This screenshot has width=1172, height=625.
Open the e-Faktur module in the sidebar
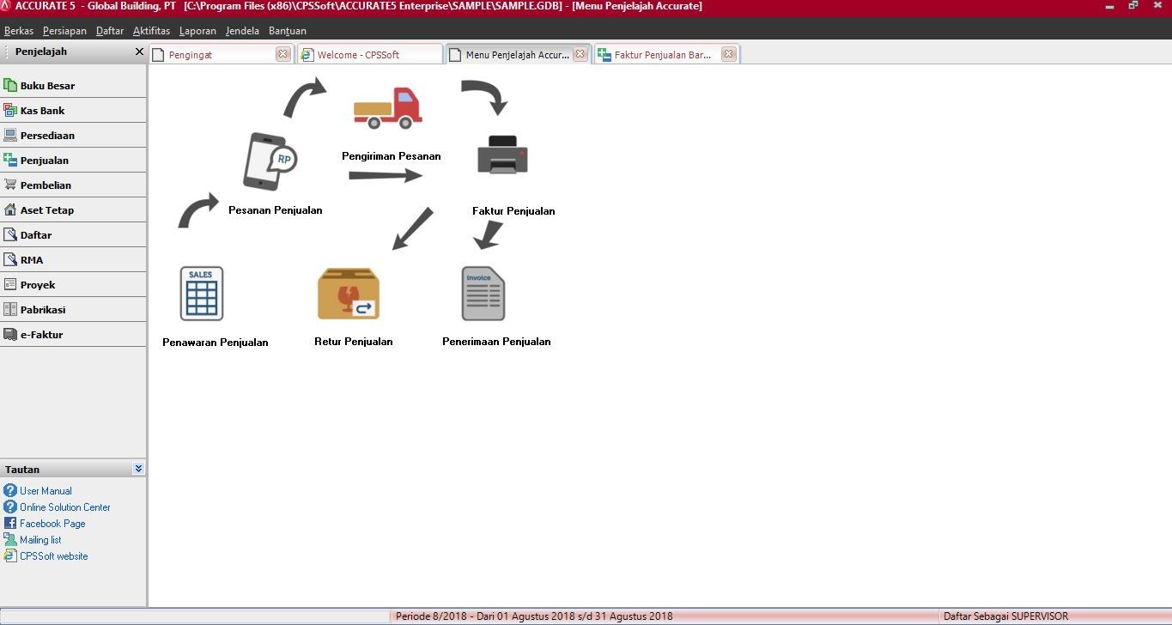coord(41,335)
